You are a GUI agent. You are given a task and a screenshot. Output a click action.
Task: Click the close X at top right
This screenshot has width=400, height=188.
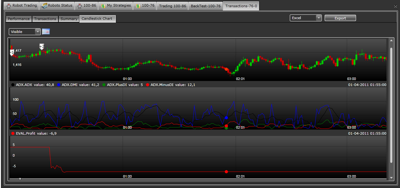[x=395, y=6]
